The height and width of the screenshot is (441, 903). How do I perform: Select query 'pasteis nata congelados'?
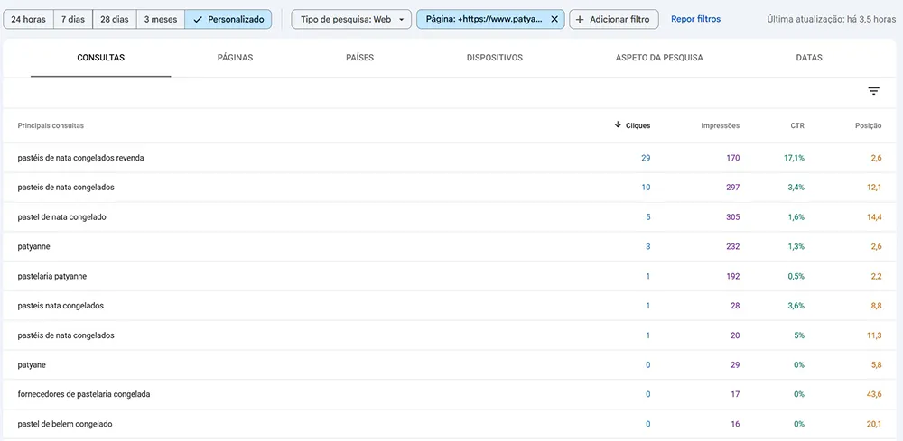click(x=61, y=306)
